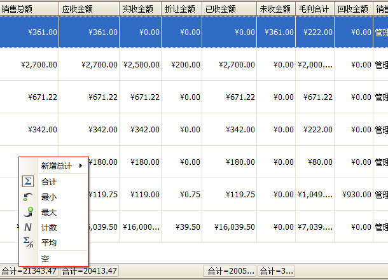Screen dimensions: 388x280
Task: Click the minimum arrow icon beside 最小
Action: point(28,197)
